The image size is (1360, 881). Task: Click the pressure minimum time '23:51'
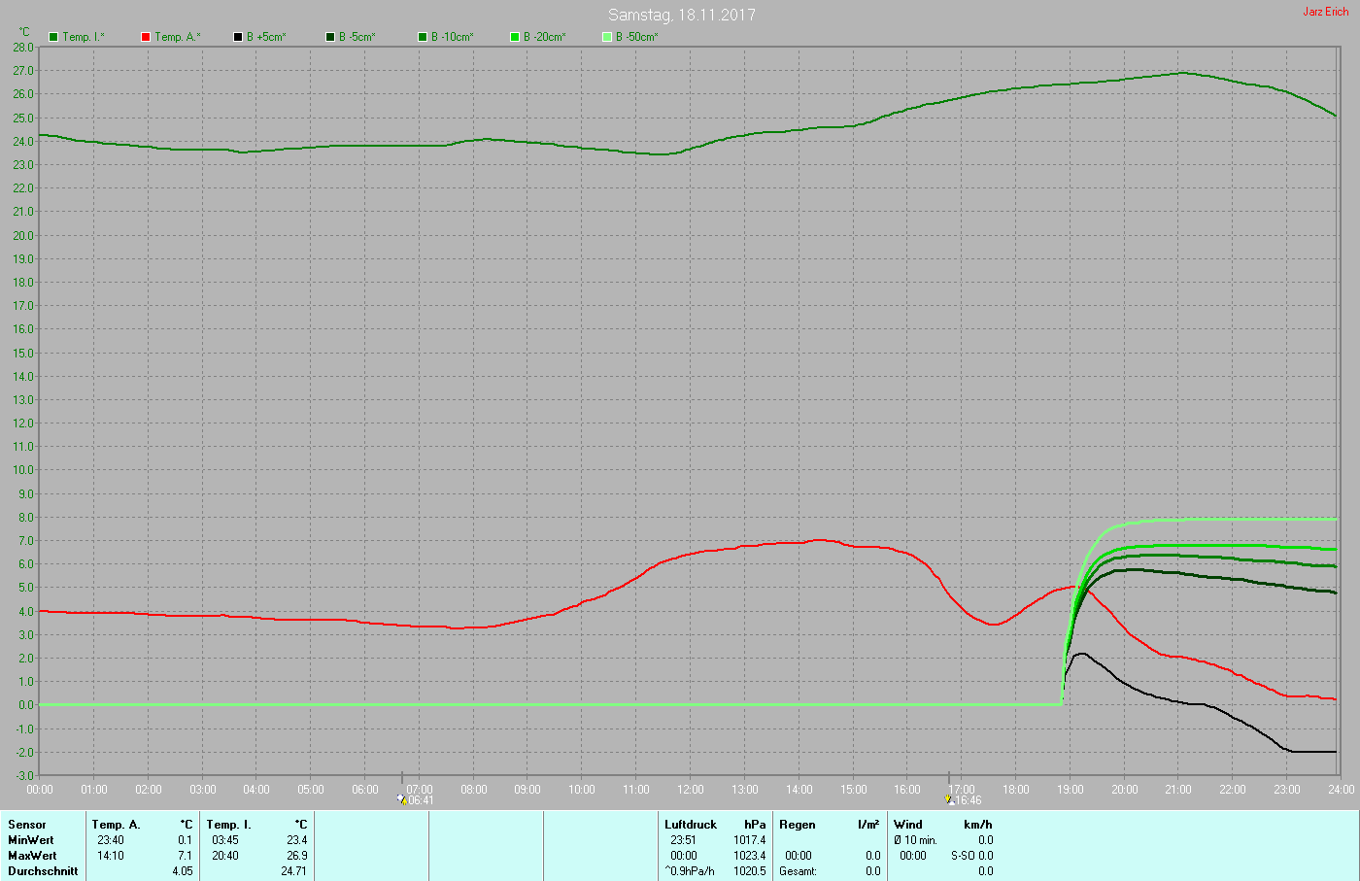point(684,840)
